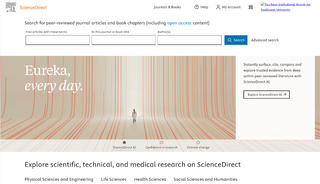Focus the 'Find articles with these terms' field
Screen dimensions: 320x184
point(58,40)
